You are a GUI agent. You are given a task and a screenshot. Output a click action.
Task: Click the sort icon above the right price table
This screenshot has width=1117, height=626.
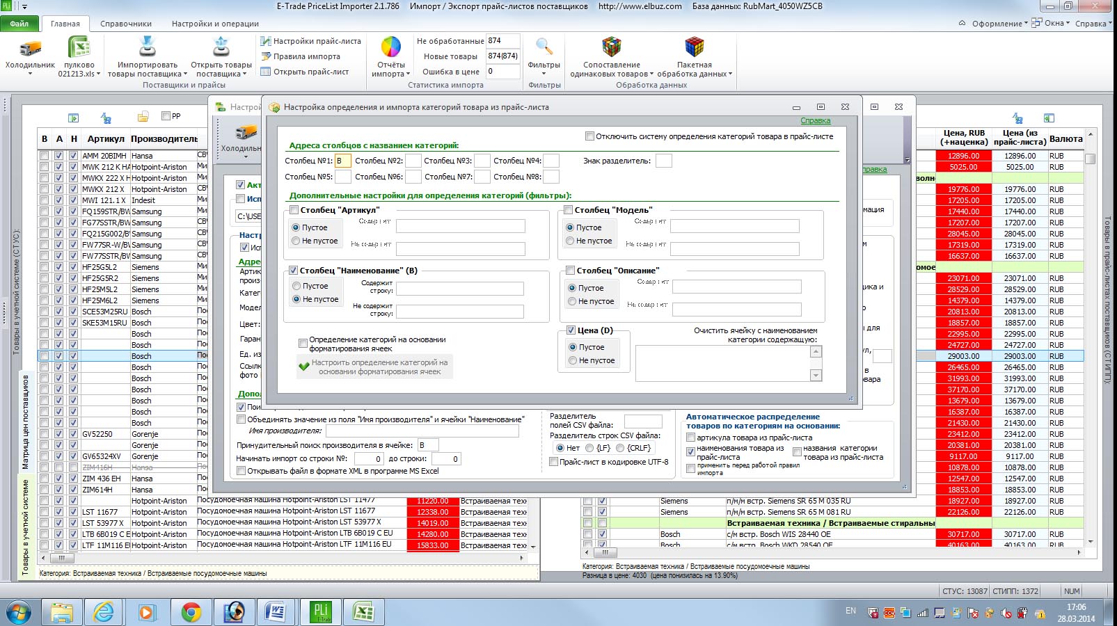point(1017,118)
